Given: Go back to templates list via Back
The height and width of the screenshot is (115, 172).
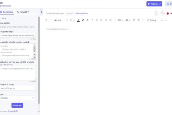Looking at the screenshot, I should [x=4, y=18].
